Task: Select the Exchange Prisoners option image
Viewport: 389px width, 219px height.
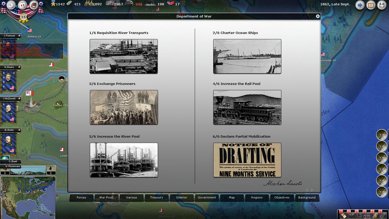Action: (124, 107)
